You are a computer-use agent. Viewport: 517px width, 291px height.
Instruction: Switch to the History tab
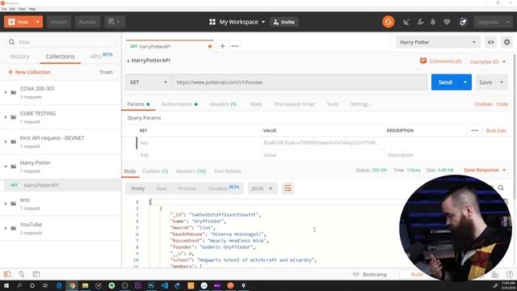click(19, 57)
